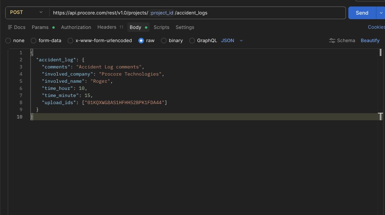This screenshot has height=215, width=385.
Task: Click the time_minute value 15
Action: (x=87, y=95)
